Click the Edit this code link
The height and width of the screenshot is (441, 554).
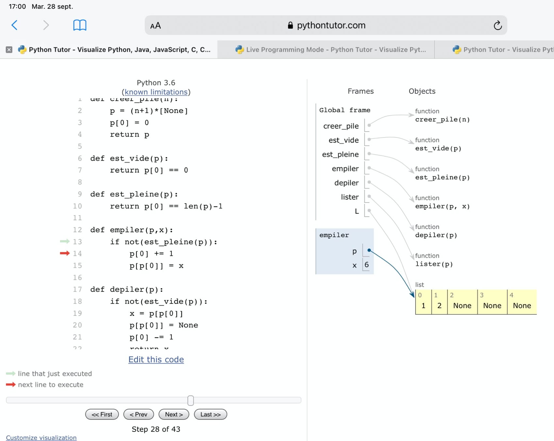[x=156, y=359]
